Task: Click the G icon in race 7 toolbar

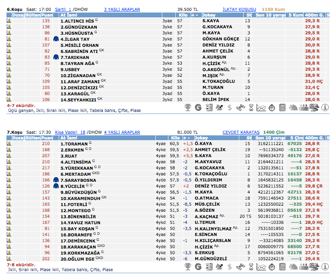Action: coord(198,266)
